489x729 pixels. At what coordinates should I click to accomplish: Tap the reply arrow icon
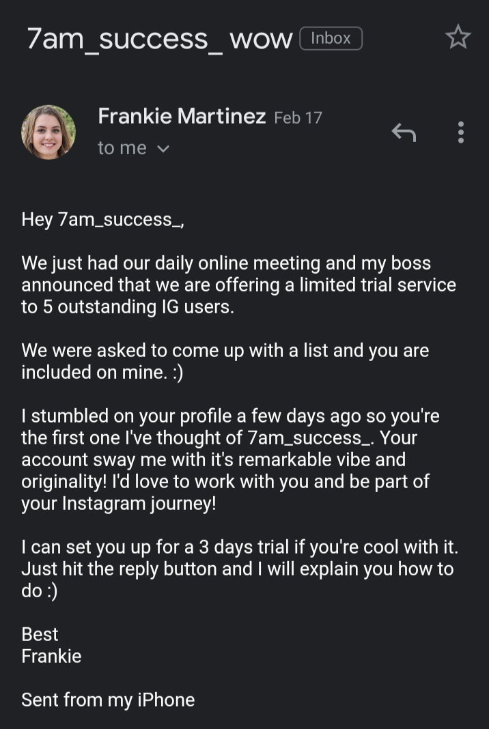coord(404,132)
